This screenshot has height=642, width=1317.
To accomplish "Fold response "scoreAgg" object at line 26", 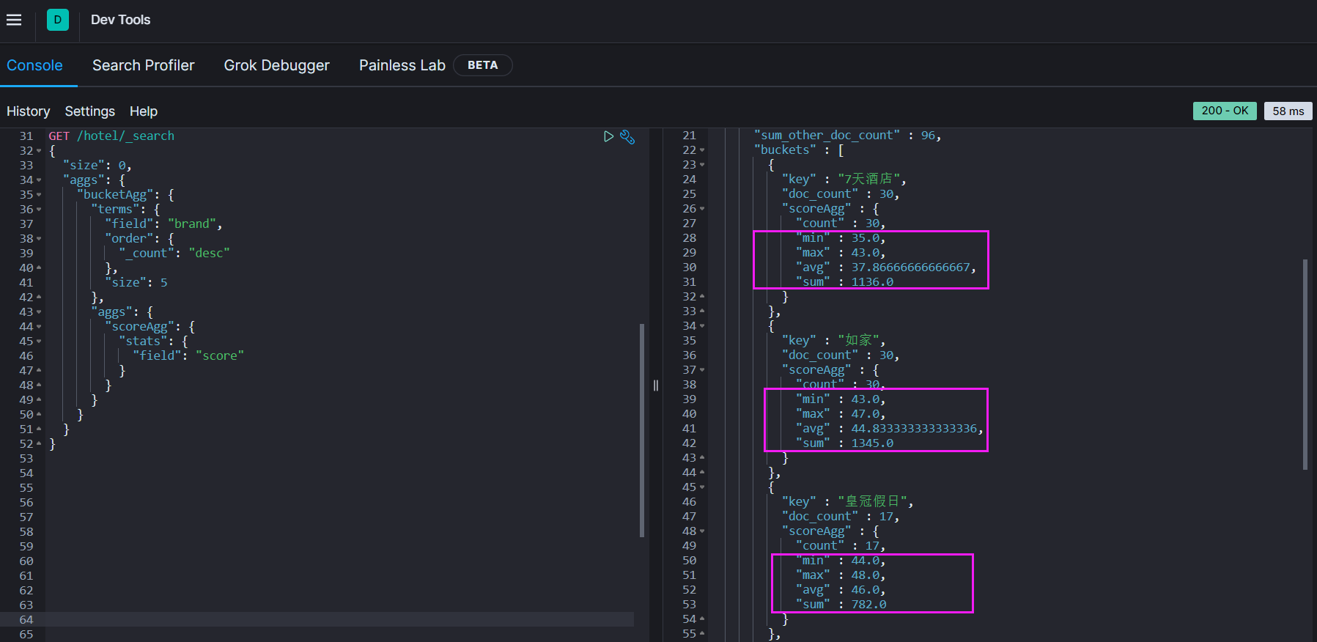I will point(702,209).
